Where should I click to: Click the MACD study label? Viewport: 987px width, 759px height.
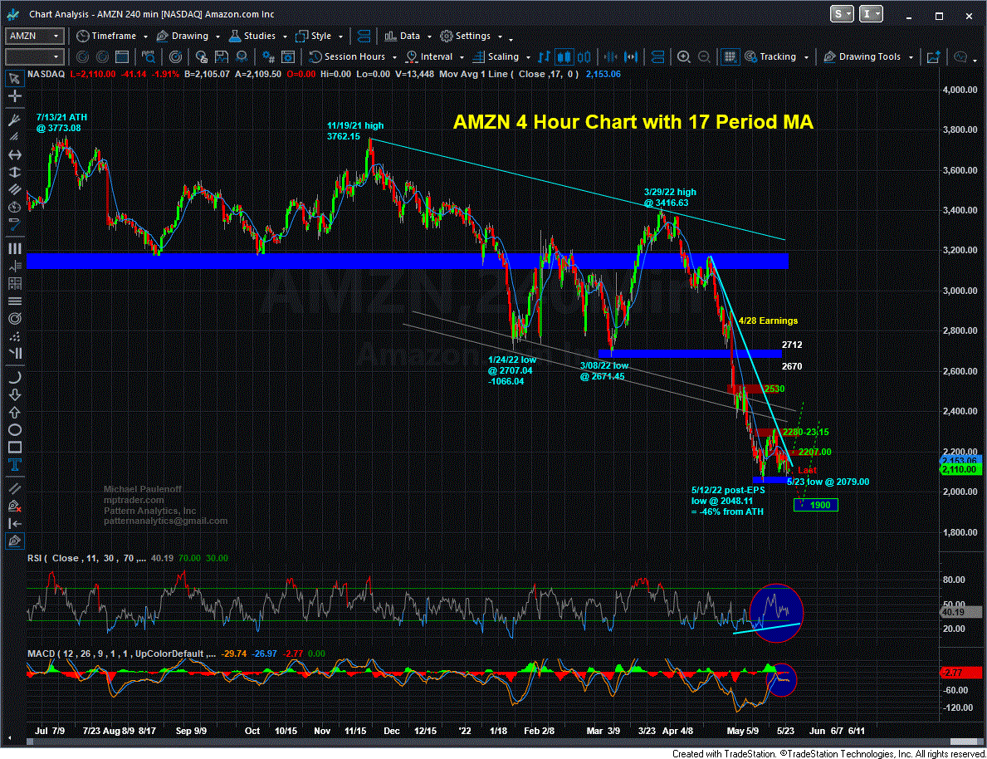tap(121, 654)
